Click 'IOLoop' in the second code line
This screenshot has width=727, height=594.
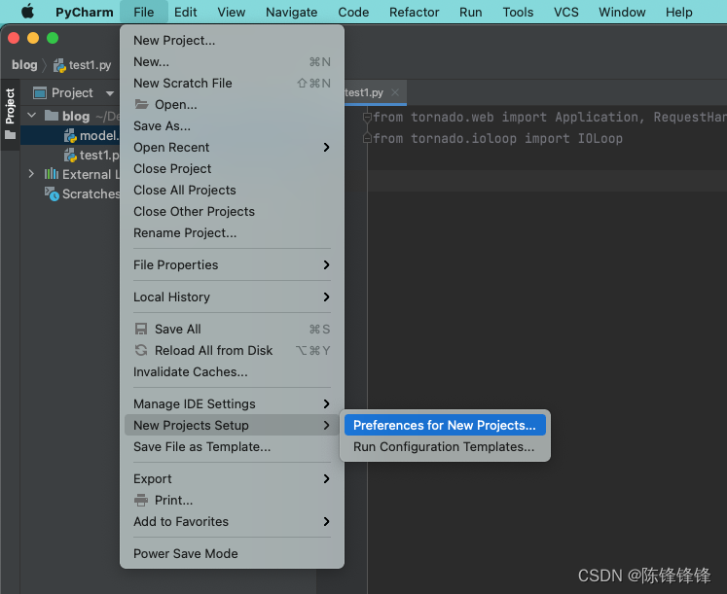600,138
